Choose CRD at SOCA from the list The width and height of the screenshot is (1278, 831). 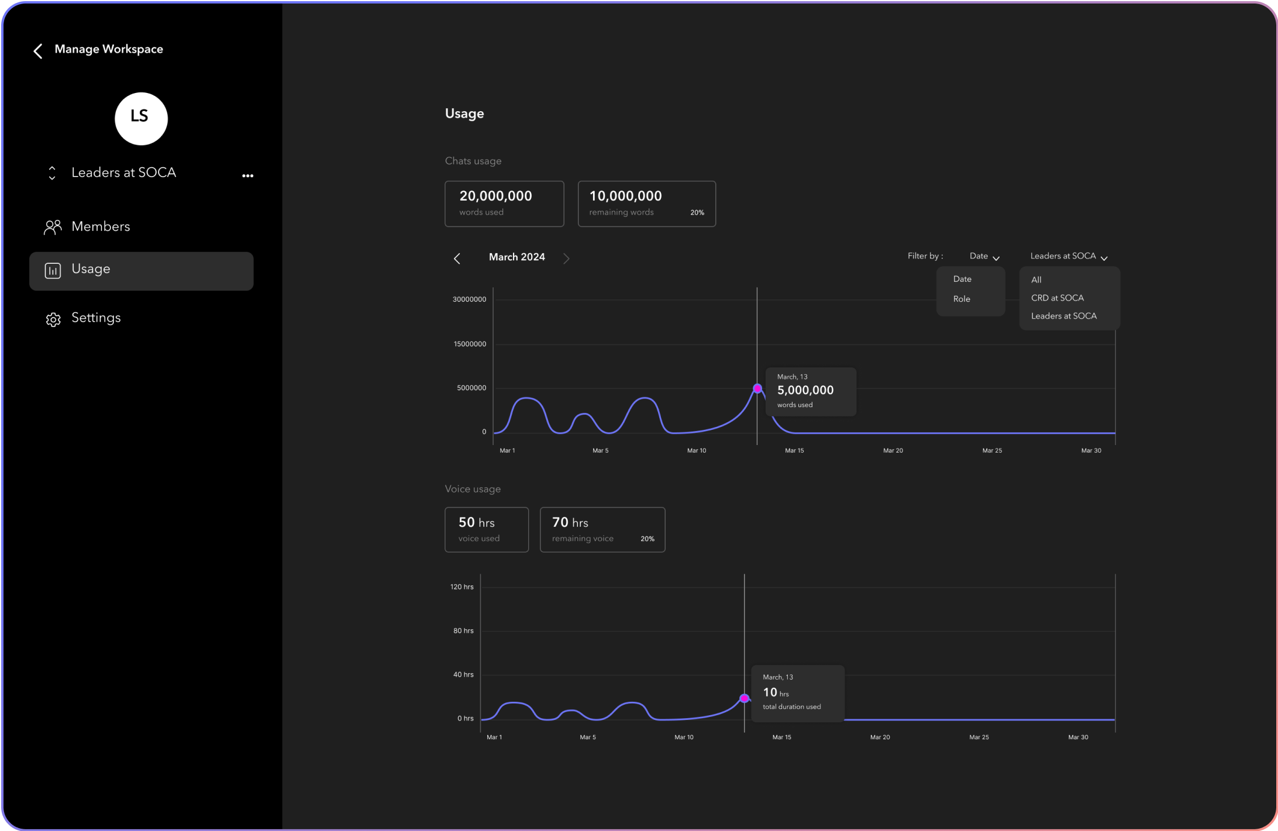[x=1057, y=298]
